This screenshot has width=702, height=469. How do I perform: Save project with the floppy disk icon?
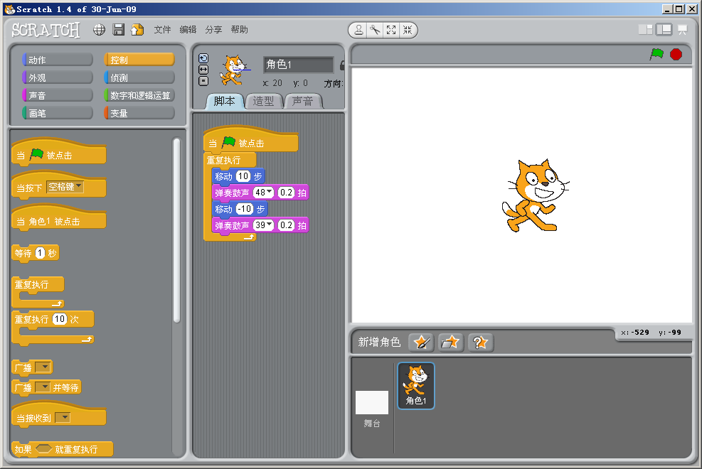coord(119,30)
